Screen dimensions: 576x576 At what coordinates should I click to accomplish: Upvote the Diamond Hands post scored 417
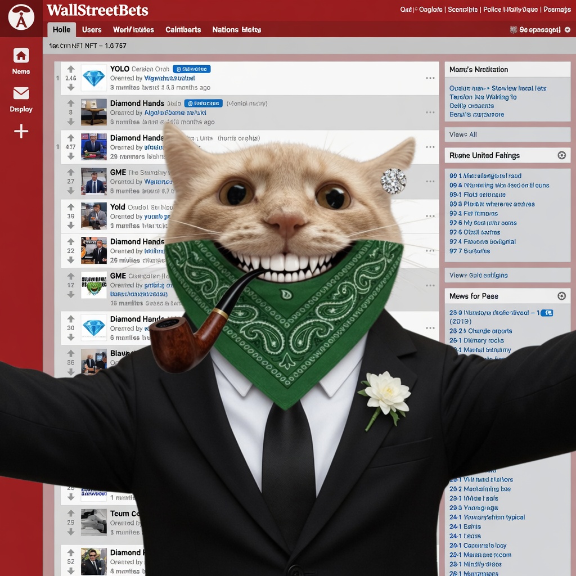[x=71, y=138]
